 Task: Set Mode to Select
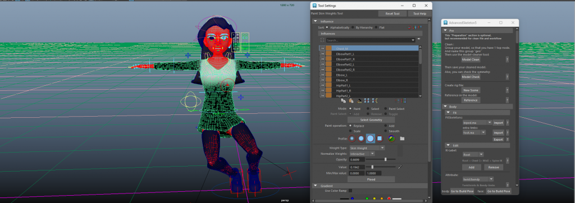click(368, 109)
